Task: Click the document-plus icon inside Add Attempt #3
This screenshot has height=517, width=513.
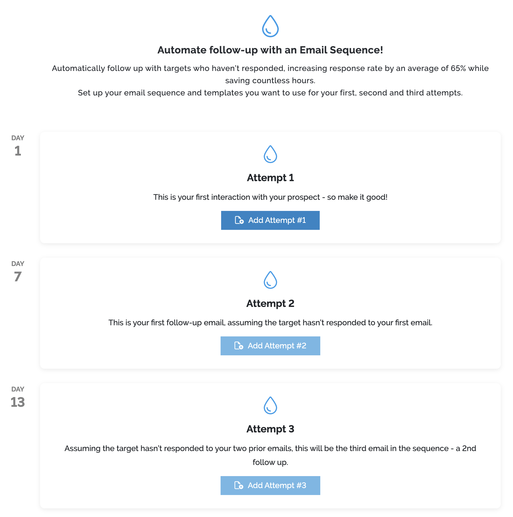Action: [239, 485]
